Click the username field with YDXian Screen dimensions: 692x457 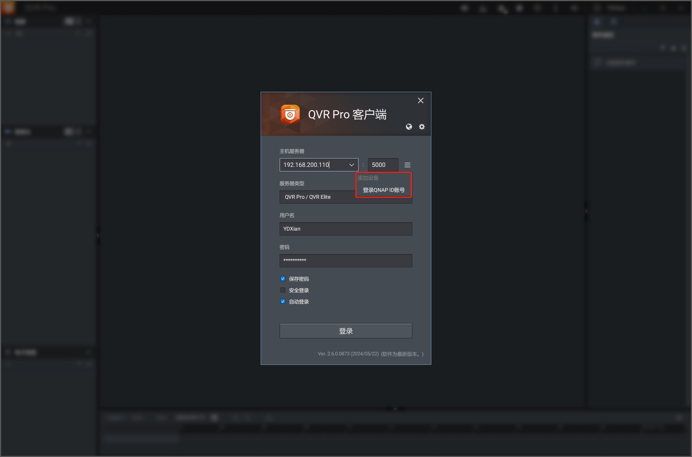click(346, 229)
